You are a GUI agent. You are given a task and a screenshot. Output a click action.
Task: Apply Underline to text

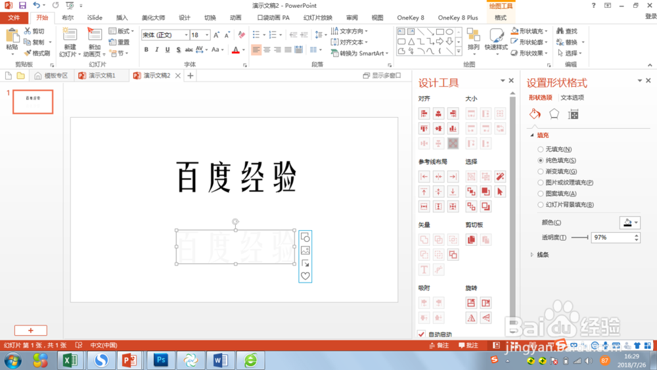coord(168,50)
